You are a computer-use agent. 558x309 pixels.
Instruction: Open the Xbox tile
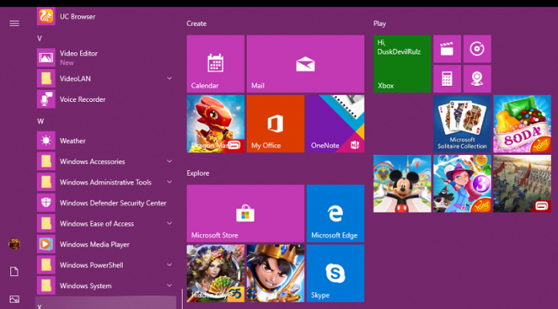coord(402,63)
